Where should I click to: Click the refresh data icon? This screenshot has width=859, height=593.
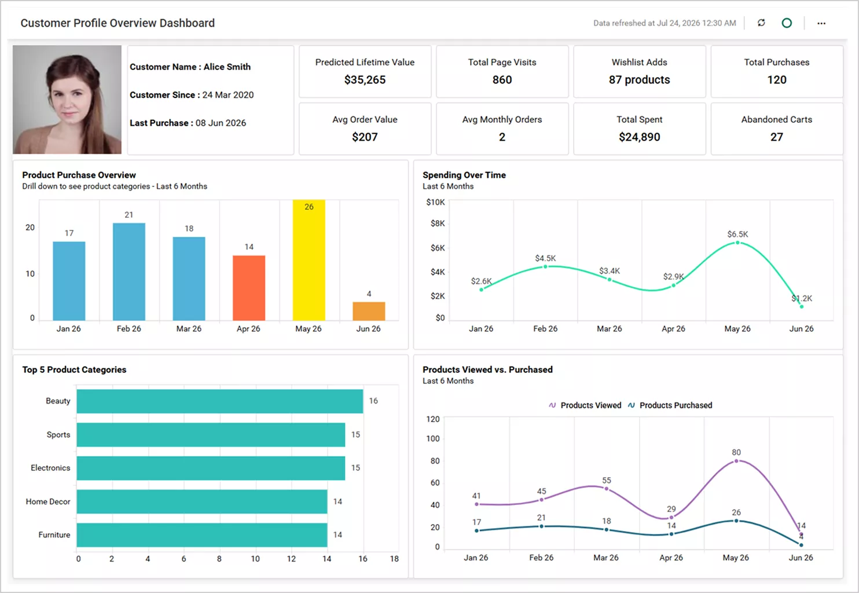(x=761, y=23)
